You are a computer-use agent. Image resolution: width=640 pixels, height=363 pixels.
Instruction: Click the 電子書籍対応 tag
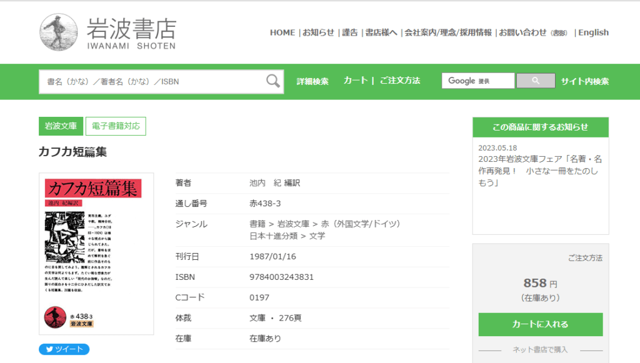point(116,126)
